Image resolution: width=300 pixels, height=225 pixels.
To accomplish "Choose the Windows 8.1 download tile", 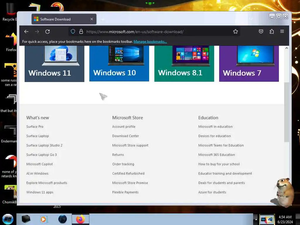I will [184, 64].
